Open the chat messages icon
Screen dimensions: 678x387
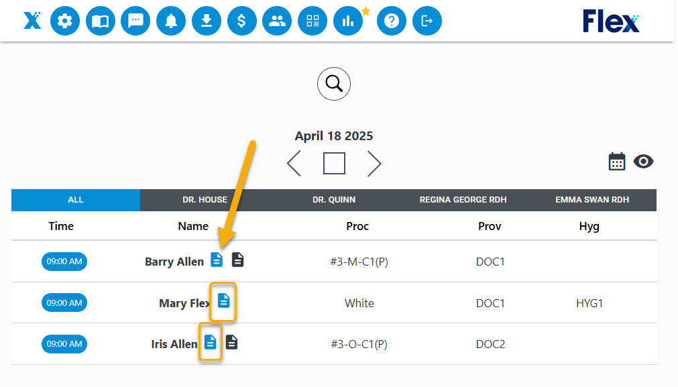click(x=135, y=21)
